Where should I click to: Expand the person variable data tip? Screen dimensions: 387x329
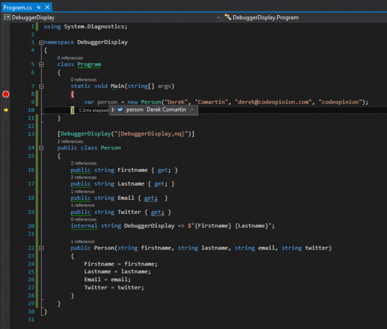point(113,110)
